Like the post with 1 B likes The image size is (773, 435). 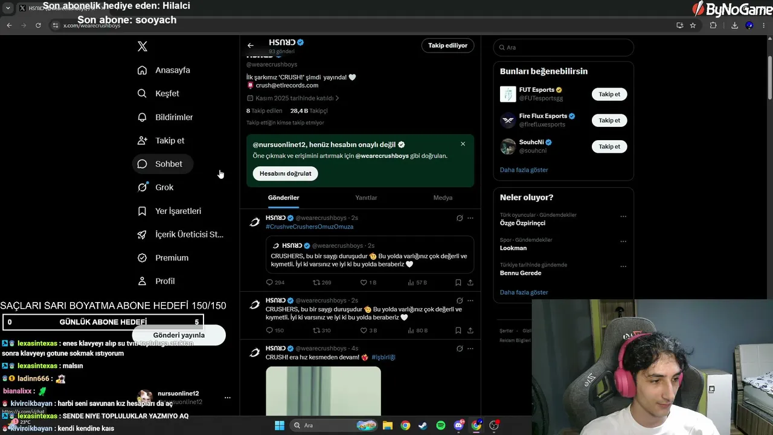coord(368,283)
